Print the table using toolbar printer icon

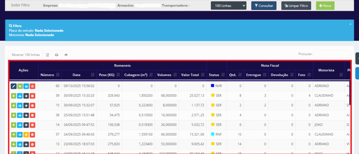click(56, 55)
